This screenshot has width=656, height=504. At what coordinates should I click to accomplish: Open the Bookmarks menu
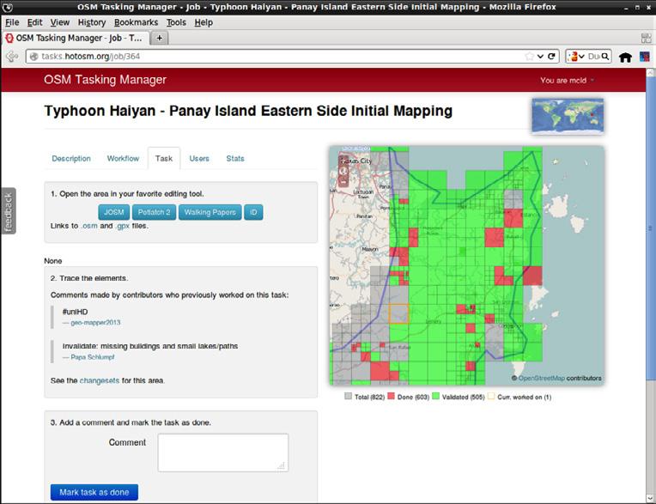point(136,22)
